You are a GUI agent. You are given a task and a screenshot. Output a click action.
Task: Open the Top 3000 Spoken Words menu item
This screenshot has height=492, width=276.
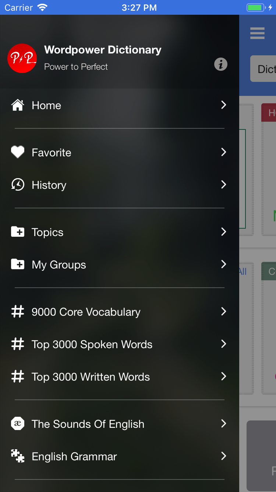92,344
